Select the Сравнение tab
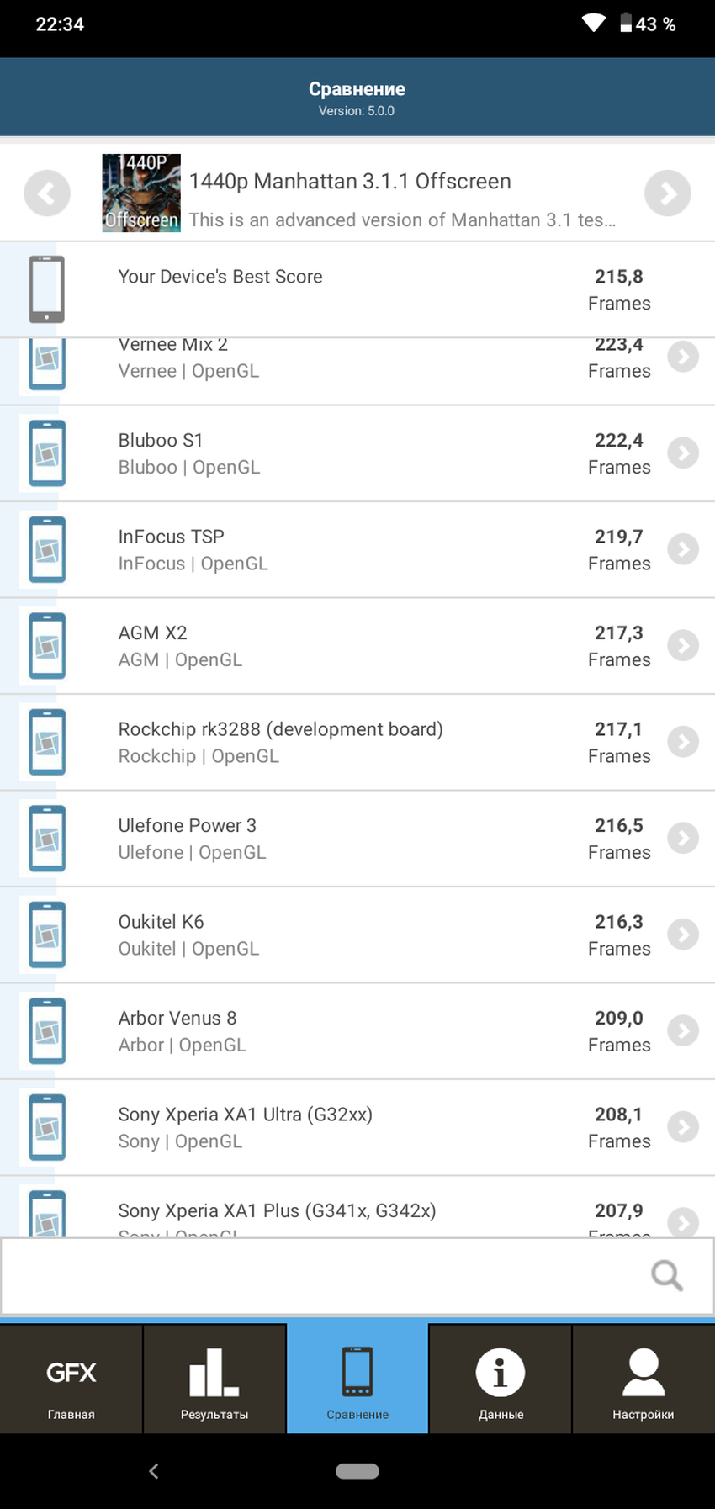715x1509 pixels. click(x=357, y=1379)
